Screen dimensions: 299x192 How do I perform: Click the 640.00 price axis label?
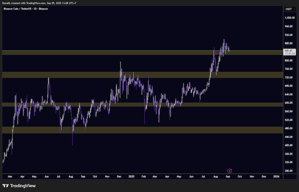click(x=289, y=94)
